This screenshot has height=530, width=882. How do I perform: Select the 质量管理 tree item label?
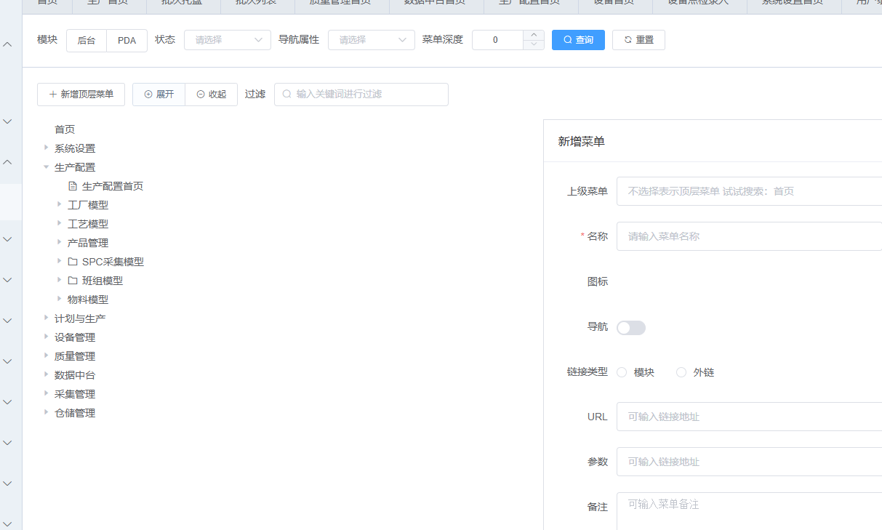[75, 356]
